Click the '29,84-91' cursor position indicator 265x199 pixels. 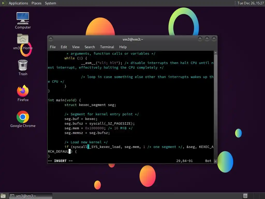click(x=184, y=161)
